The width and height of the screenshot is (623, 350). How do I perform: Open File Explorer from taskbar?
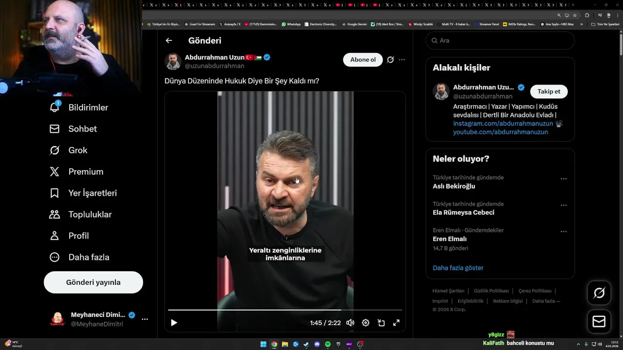[285, 344]
